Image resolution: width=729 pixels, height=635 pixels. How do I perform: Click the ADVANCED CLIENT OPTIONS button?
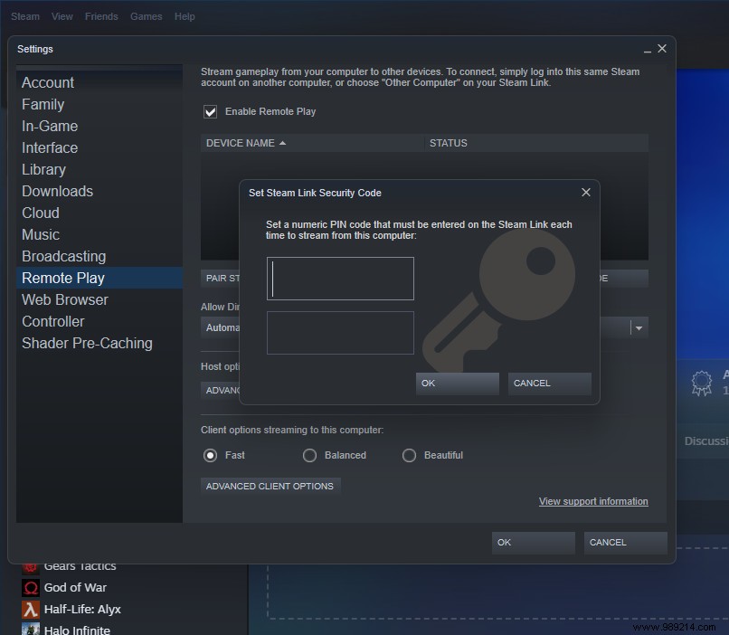click(x=270, y=486)
